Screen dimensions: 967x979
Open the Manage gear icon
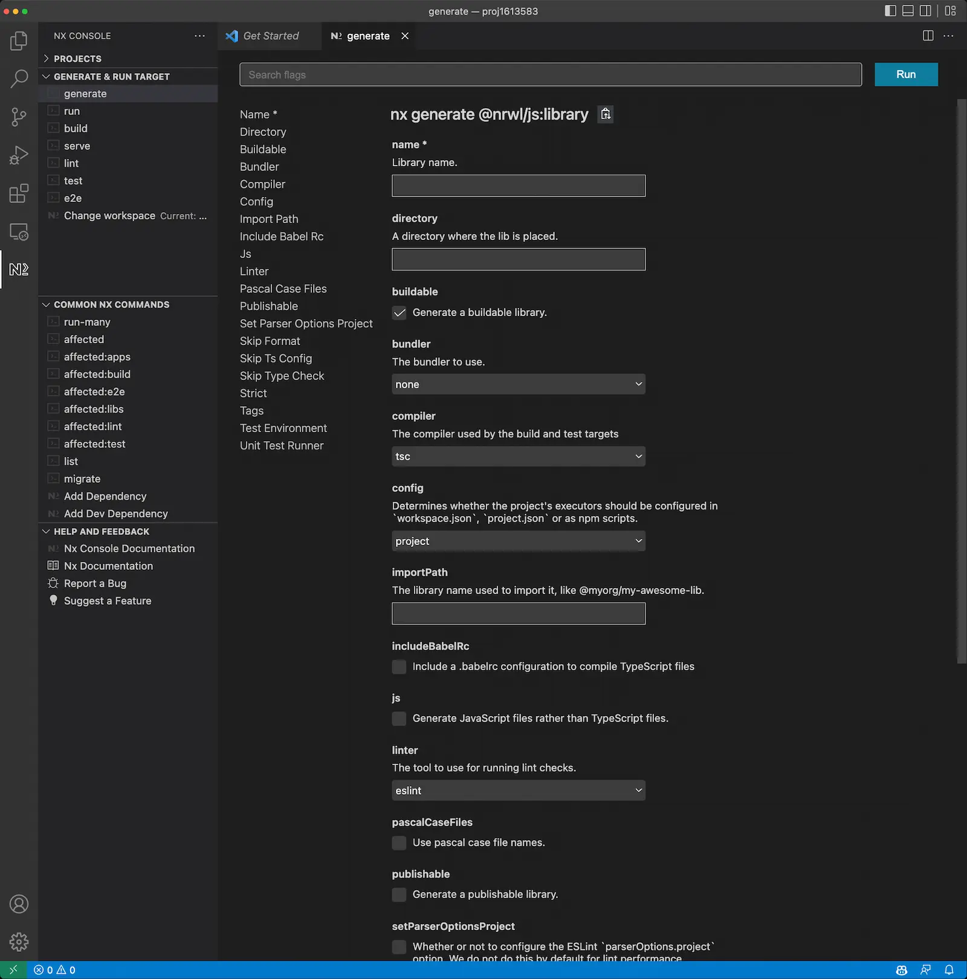click(19, 942)
